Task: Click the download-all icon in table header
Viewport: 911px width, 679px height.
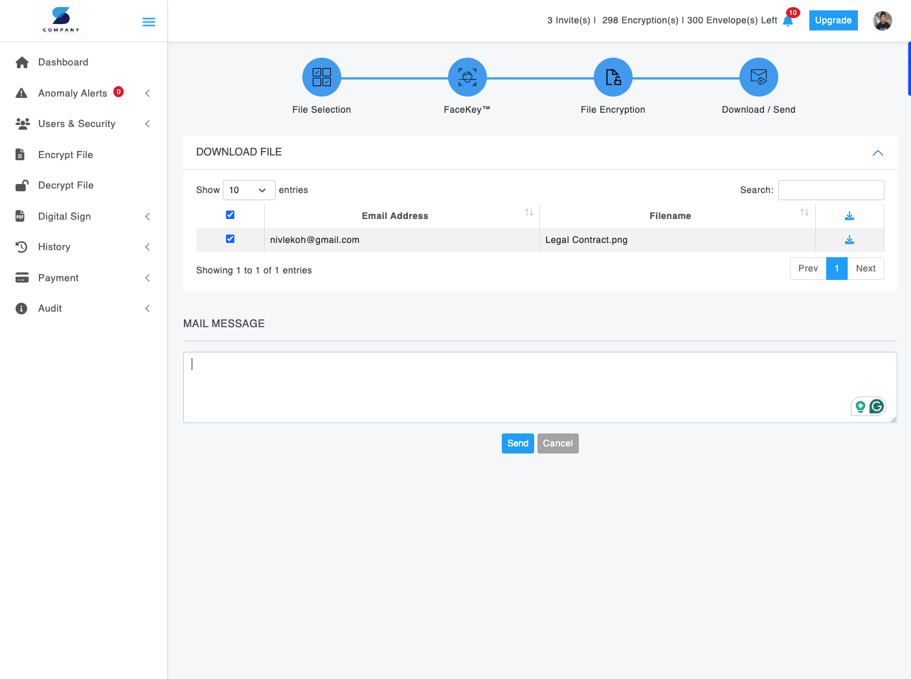Action: point(849,216)
